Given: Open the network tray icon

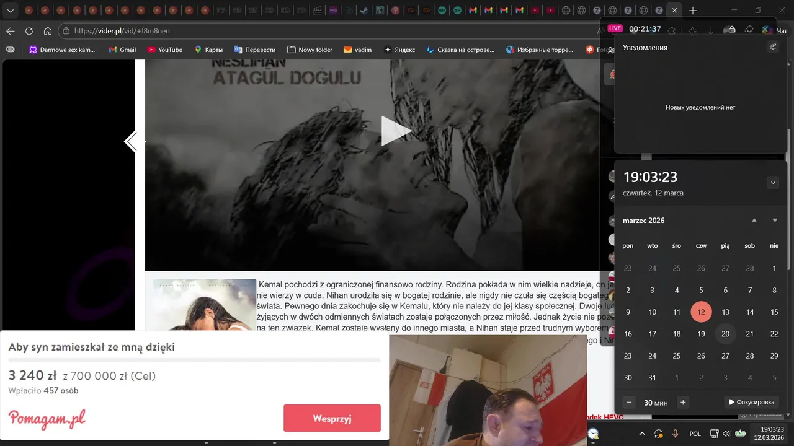Looking at the screenshot, I should pos(715,434).
